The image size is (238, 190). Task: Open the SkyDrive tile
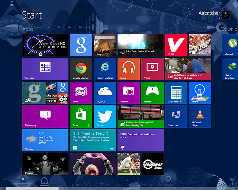pos(105,93)
